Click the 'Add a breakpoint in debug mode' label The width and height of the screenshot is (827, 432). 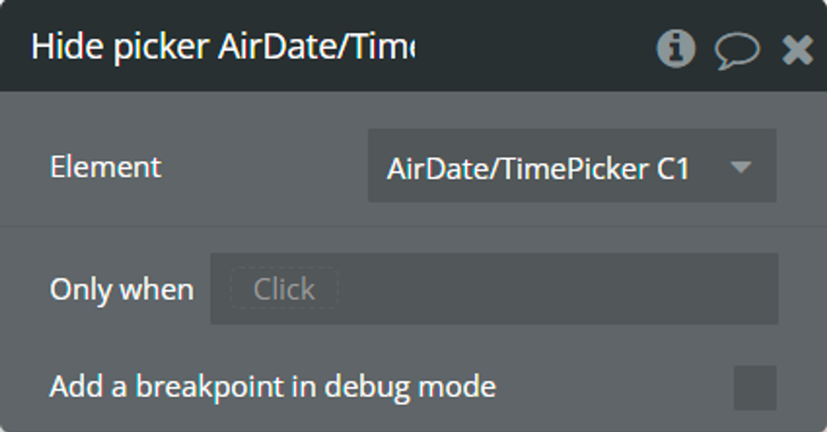(272, 387)
